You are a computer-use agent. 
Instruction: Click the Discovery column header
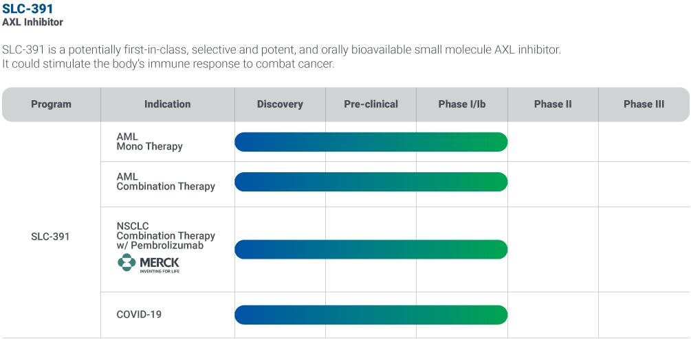(x=280, y=104)
